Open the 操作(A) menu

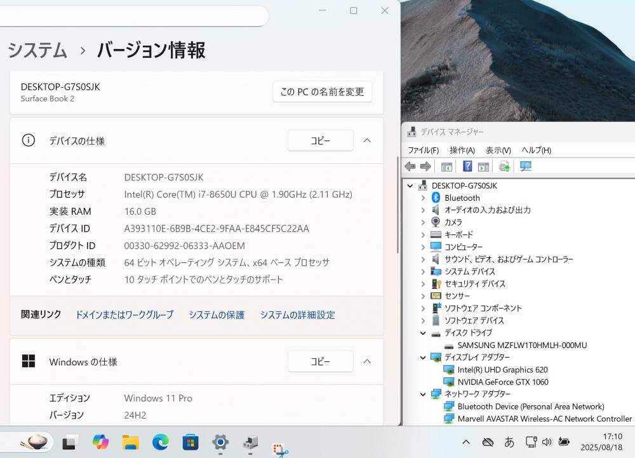(x=462, y=151)
